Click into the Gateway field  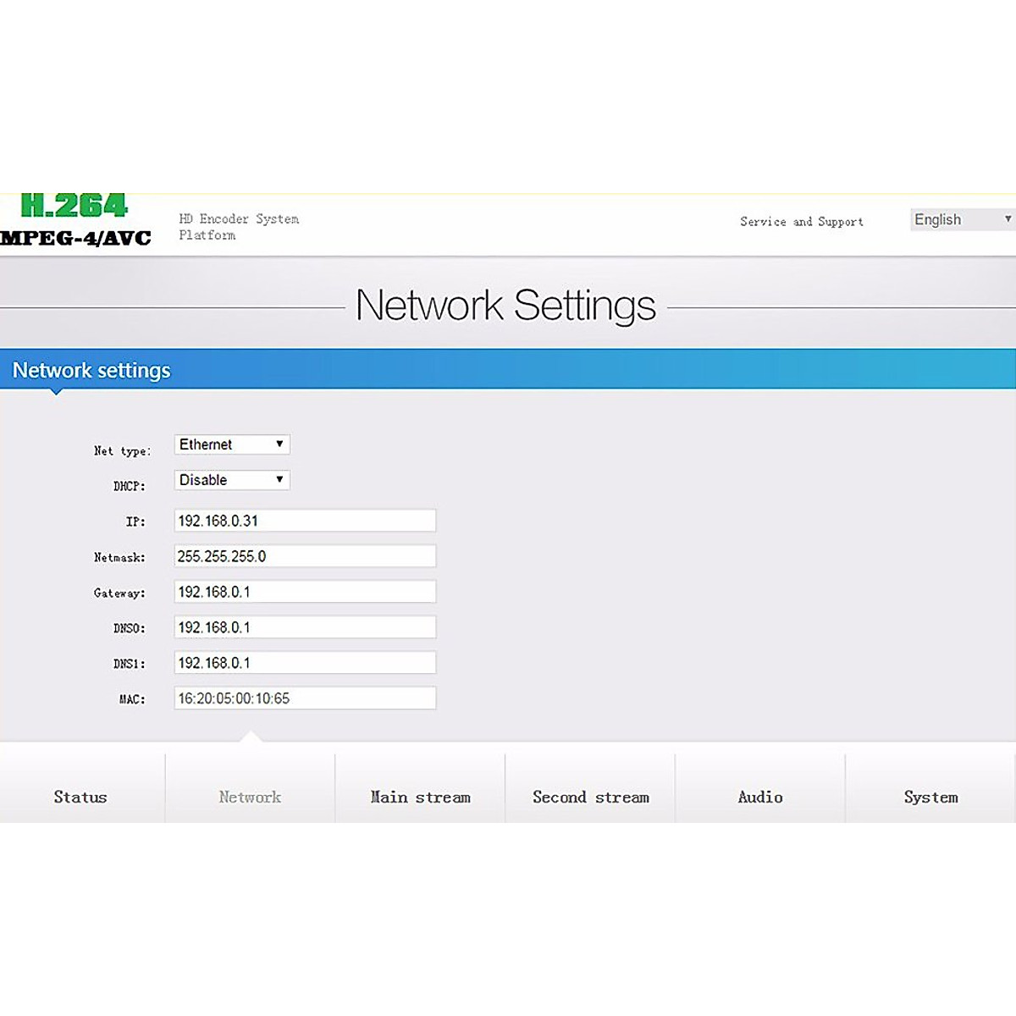click(305, 592)
